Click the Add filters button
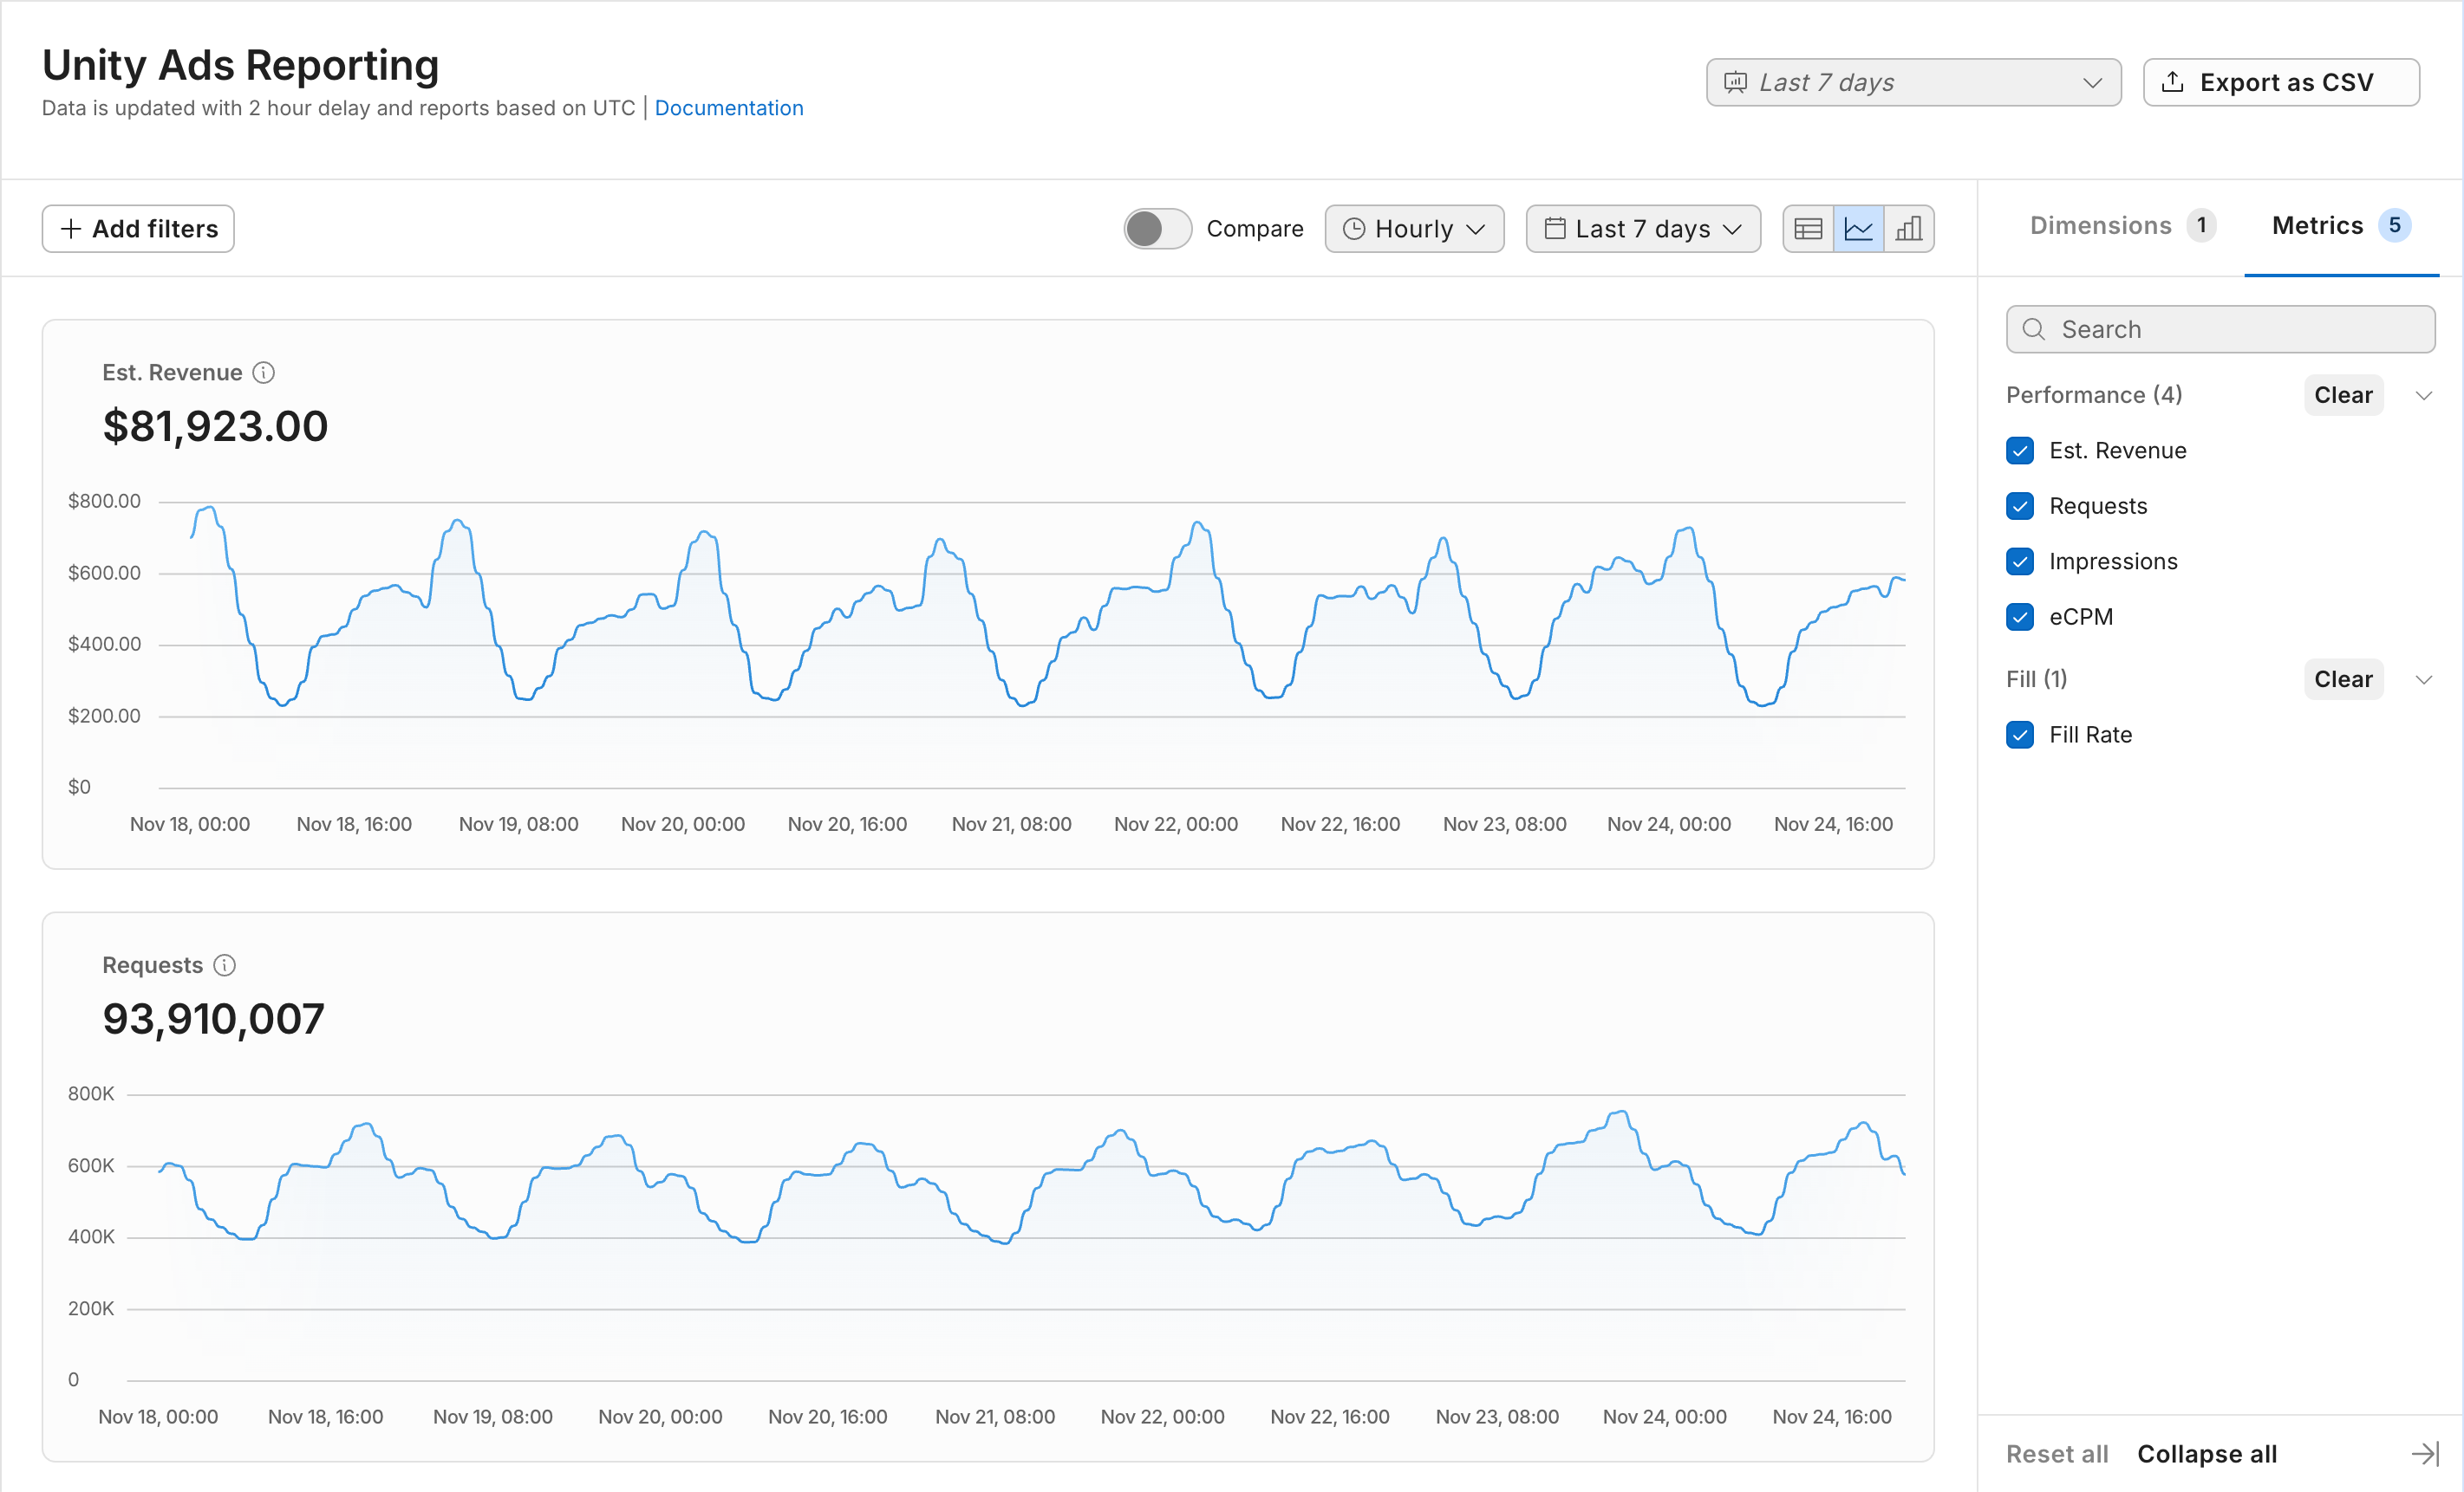Screen dimensions: 2464x1492 pos(138,229)
